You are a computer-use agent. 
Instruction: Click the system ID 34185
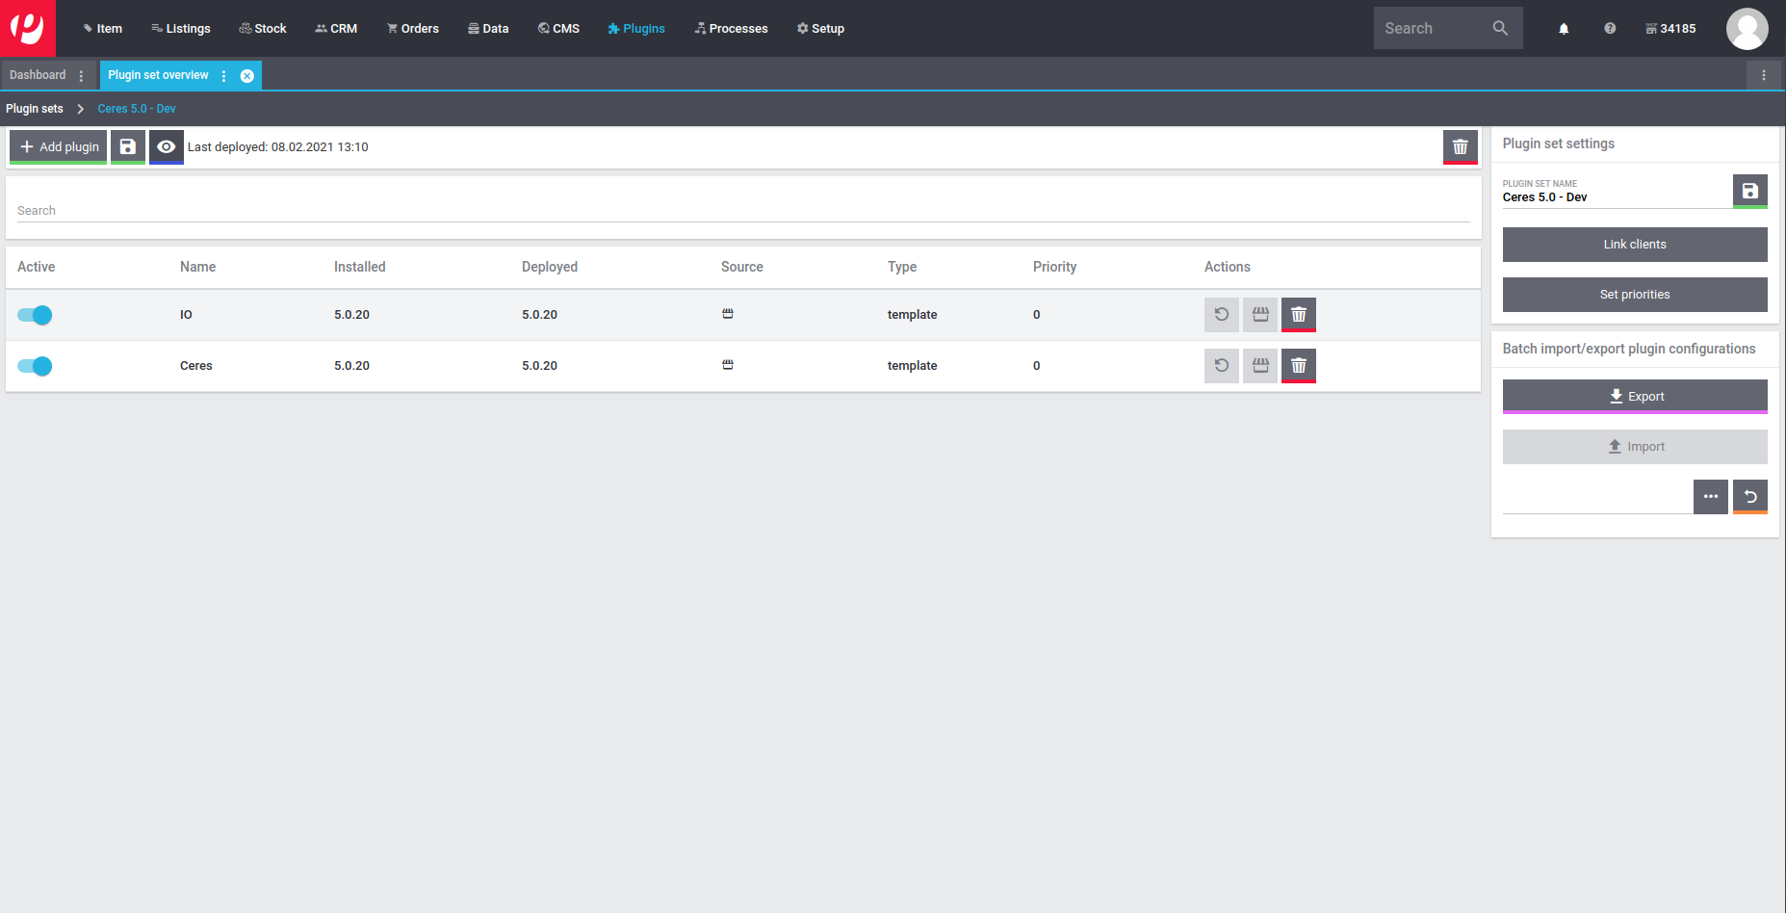tap(1670, 29)
